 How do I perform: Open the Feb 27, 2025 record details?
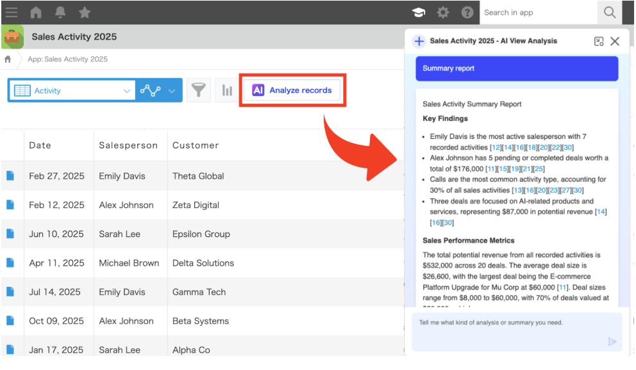[x=10, y=176]
